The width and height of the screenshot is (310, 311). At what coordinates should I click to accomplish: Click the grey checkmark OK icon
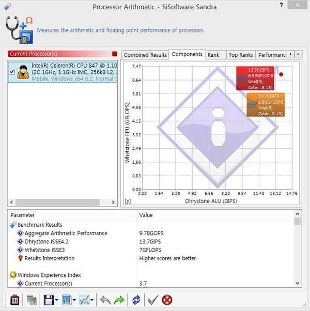(153, 300)
